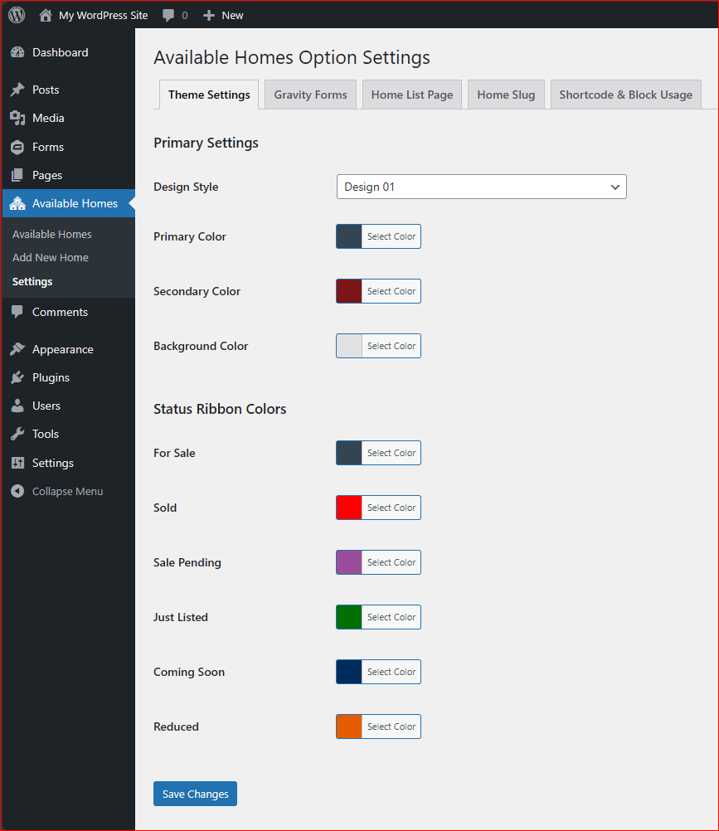
Task: Click the Media icon in sidebar
Action: (17, 119)
